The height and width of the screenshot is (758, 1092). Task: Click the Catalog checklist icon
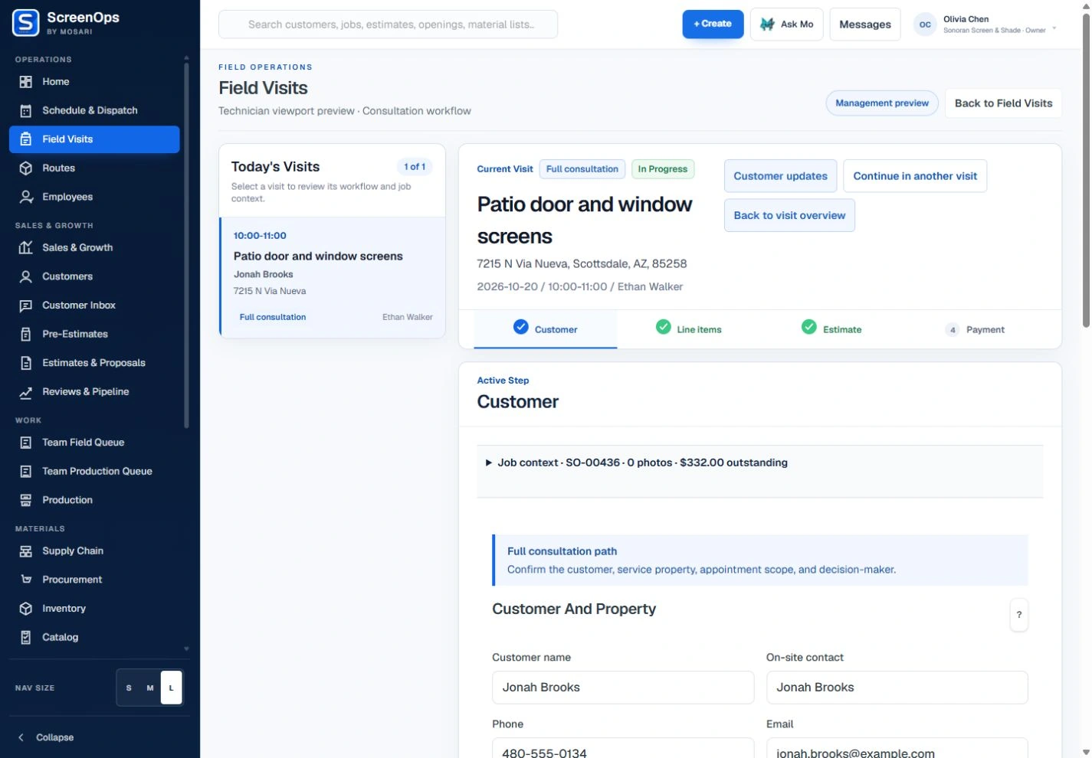[x=26, y=638]
